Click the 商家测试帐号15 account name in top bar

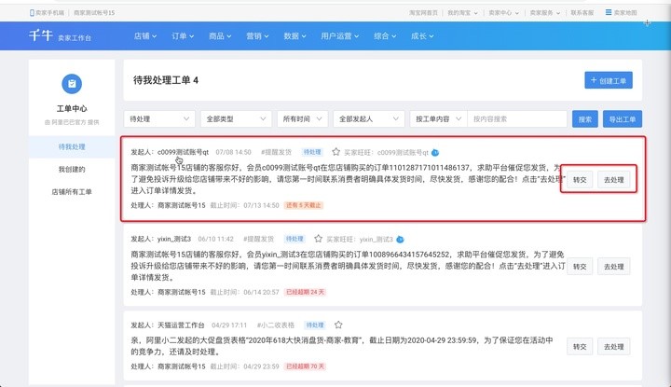(94, 13)
